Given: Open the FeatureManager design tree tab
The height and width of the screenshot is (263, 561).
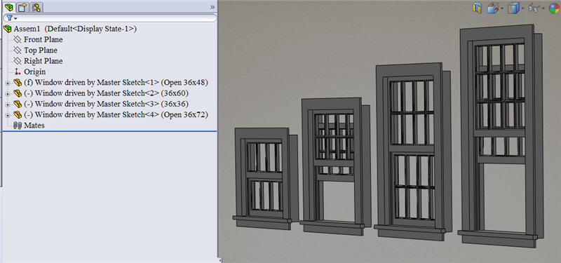Looking at the screenshot, I should click(9, 7).
